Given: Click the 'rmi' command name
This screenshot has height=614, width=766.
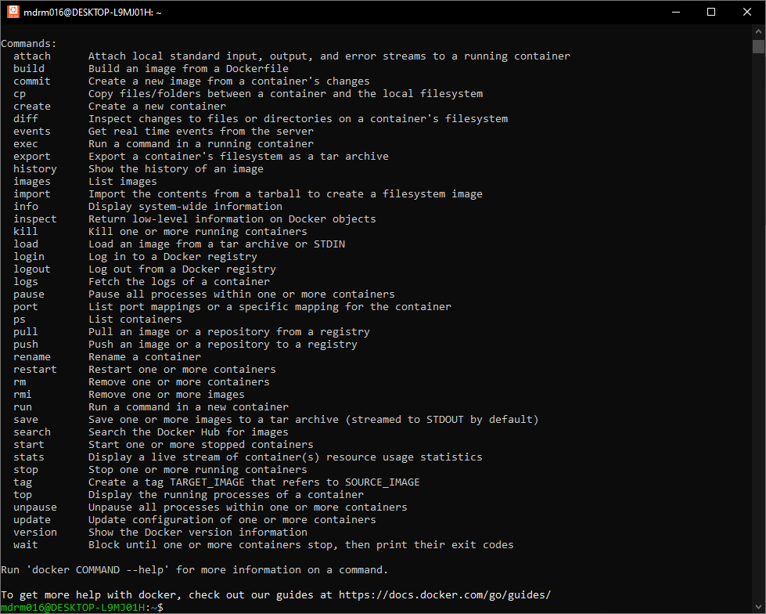Looking at the screenshot, I should coord(23,395).
